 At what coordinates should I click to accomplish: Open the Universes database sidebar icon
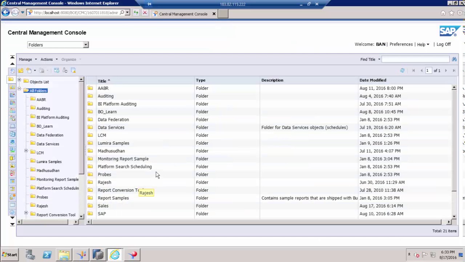[x=12, y=158]
